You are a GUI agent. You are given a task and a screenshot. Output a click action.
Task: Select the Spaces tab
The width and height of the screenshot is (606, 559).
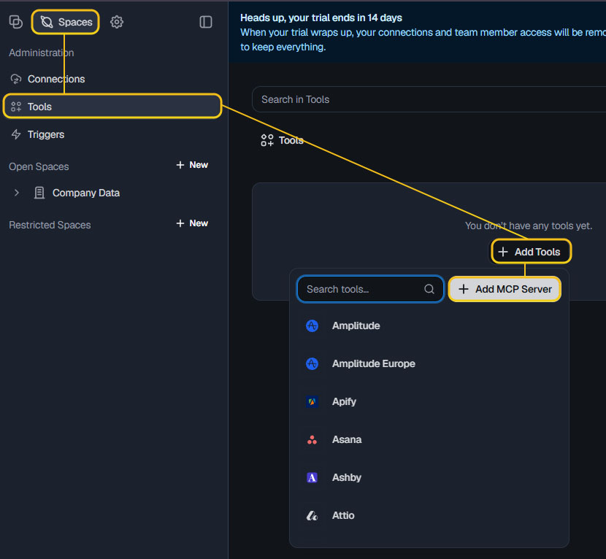[x=65, y=22]
